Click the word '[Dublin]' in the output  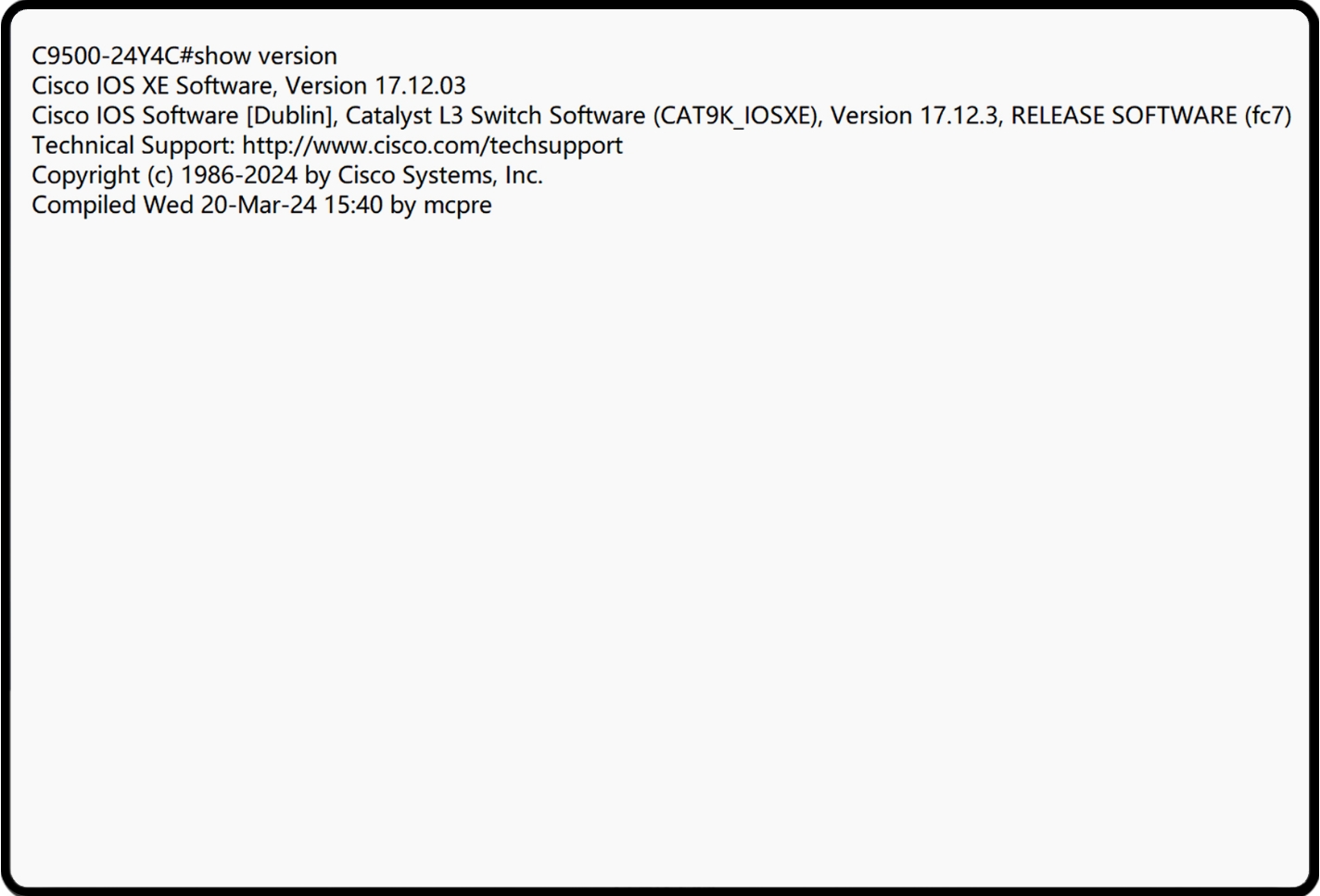point(290,116)
